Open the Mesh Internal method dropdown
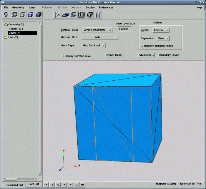 coord(161,30)
